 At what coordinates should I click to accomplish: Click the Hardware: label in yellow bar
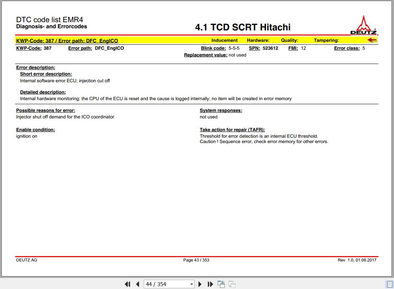258,40
